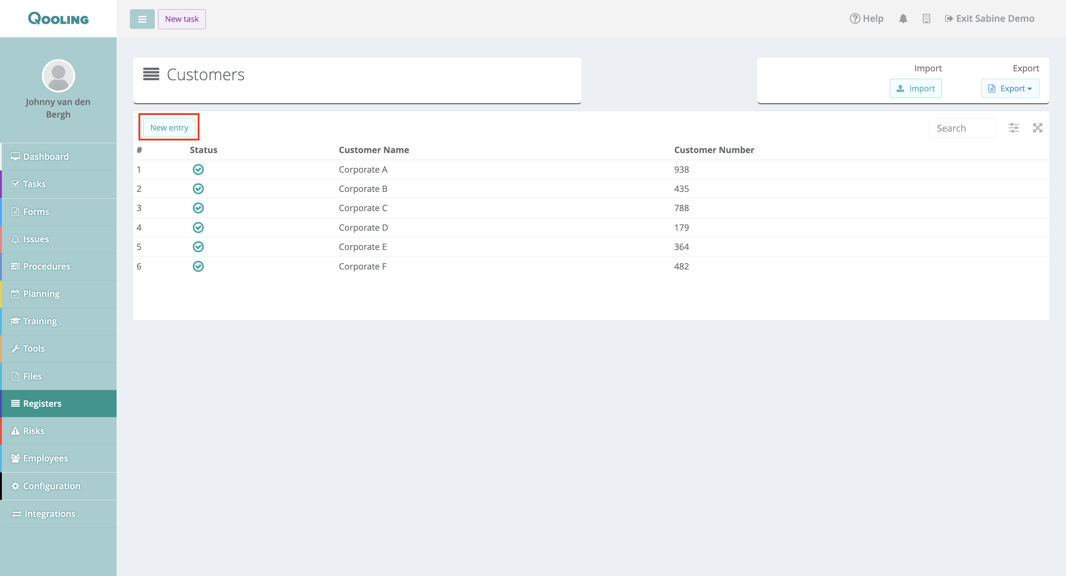Click the building organization icon
1066x576 pixels.
(926, 18)
